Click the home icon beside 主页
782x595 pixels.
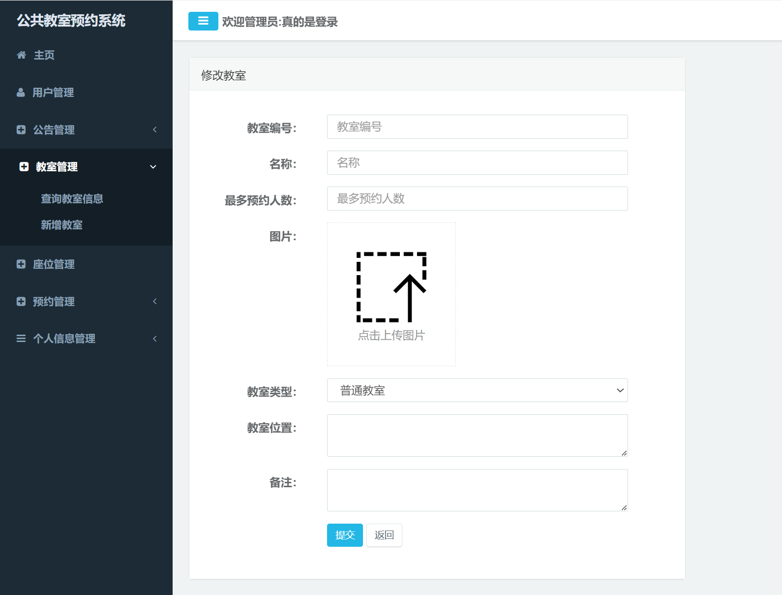tap(21, 55)
